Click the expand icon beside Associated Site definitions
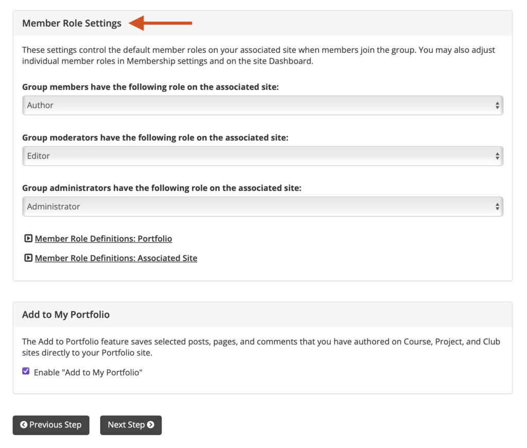Screen dimensions: 527x448 28,258
